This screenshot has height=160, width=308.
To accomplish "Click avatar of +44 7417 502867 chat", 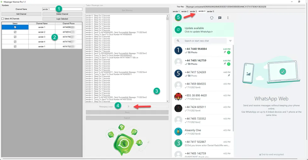I will (x=179, y=143).
